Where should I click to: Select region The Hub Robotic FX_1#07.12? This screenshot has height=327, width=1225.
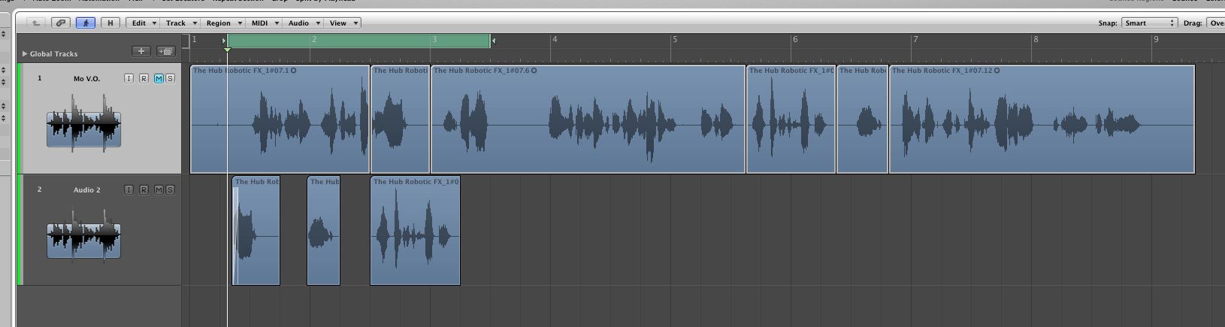tap(1042, 119)
